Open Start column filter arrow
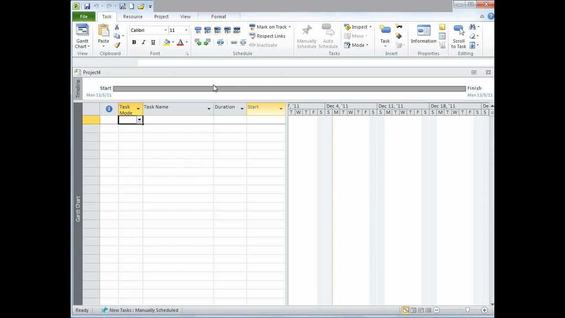 (281, 109)
